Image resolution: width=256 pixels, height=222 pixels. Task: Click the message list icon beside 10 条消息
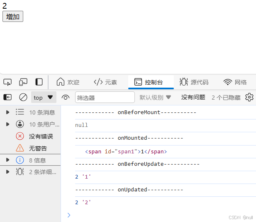coord(20,112)
